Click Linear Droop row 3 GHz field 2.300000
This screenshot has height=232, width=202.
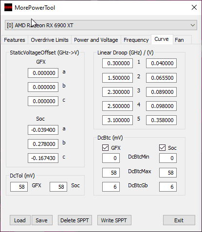coord(117,92)
